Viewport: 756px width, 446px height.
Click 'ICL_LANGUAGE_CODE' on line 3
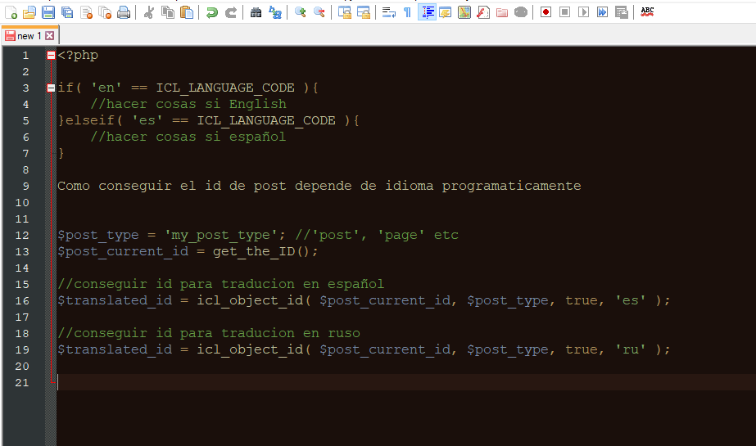click(225, 88)
